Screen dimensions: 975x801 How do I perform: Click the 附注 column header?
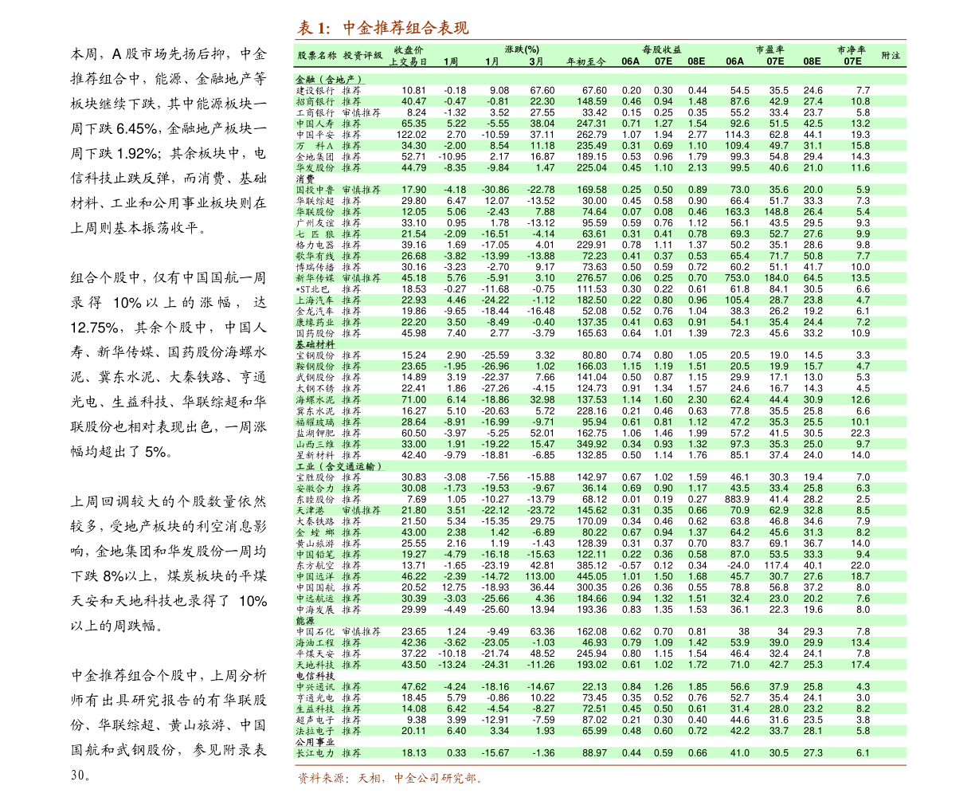(x=891, y=56)
